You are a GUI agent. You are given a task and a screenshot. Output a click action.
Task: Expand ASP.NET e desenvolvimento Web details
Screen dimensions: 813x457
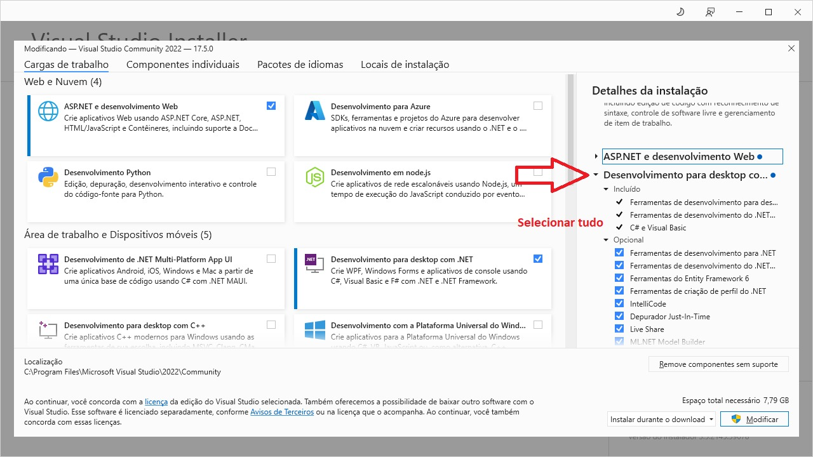(x=596, y=156)
